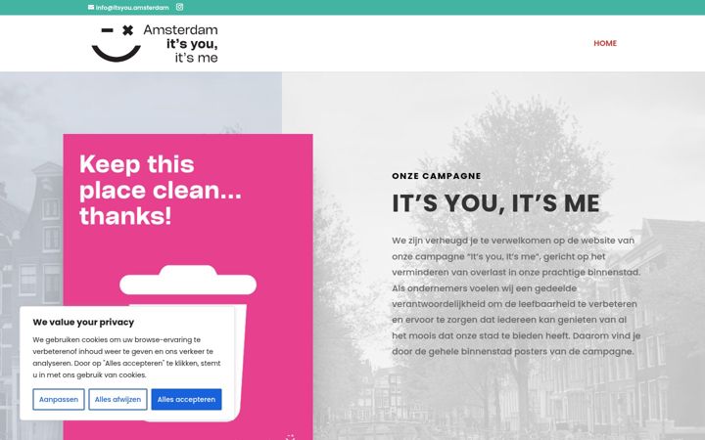This screenshot has height=440, width=705.
Task: Click the white trash bin lid illustration
Action: (188, 280)
